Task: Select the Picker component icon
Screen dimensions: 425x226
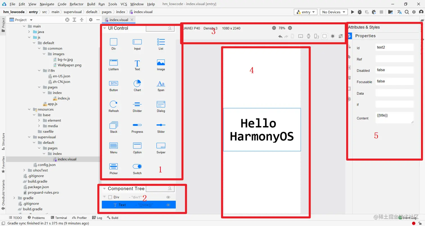Action: [x=114, y=166]
